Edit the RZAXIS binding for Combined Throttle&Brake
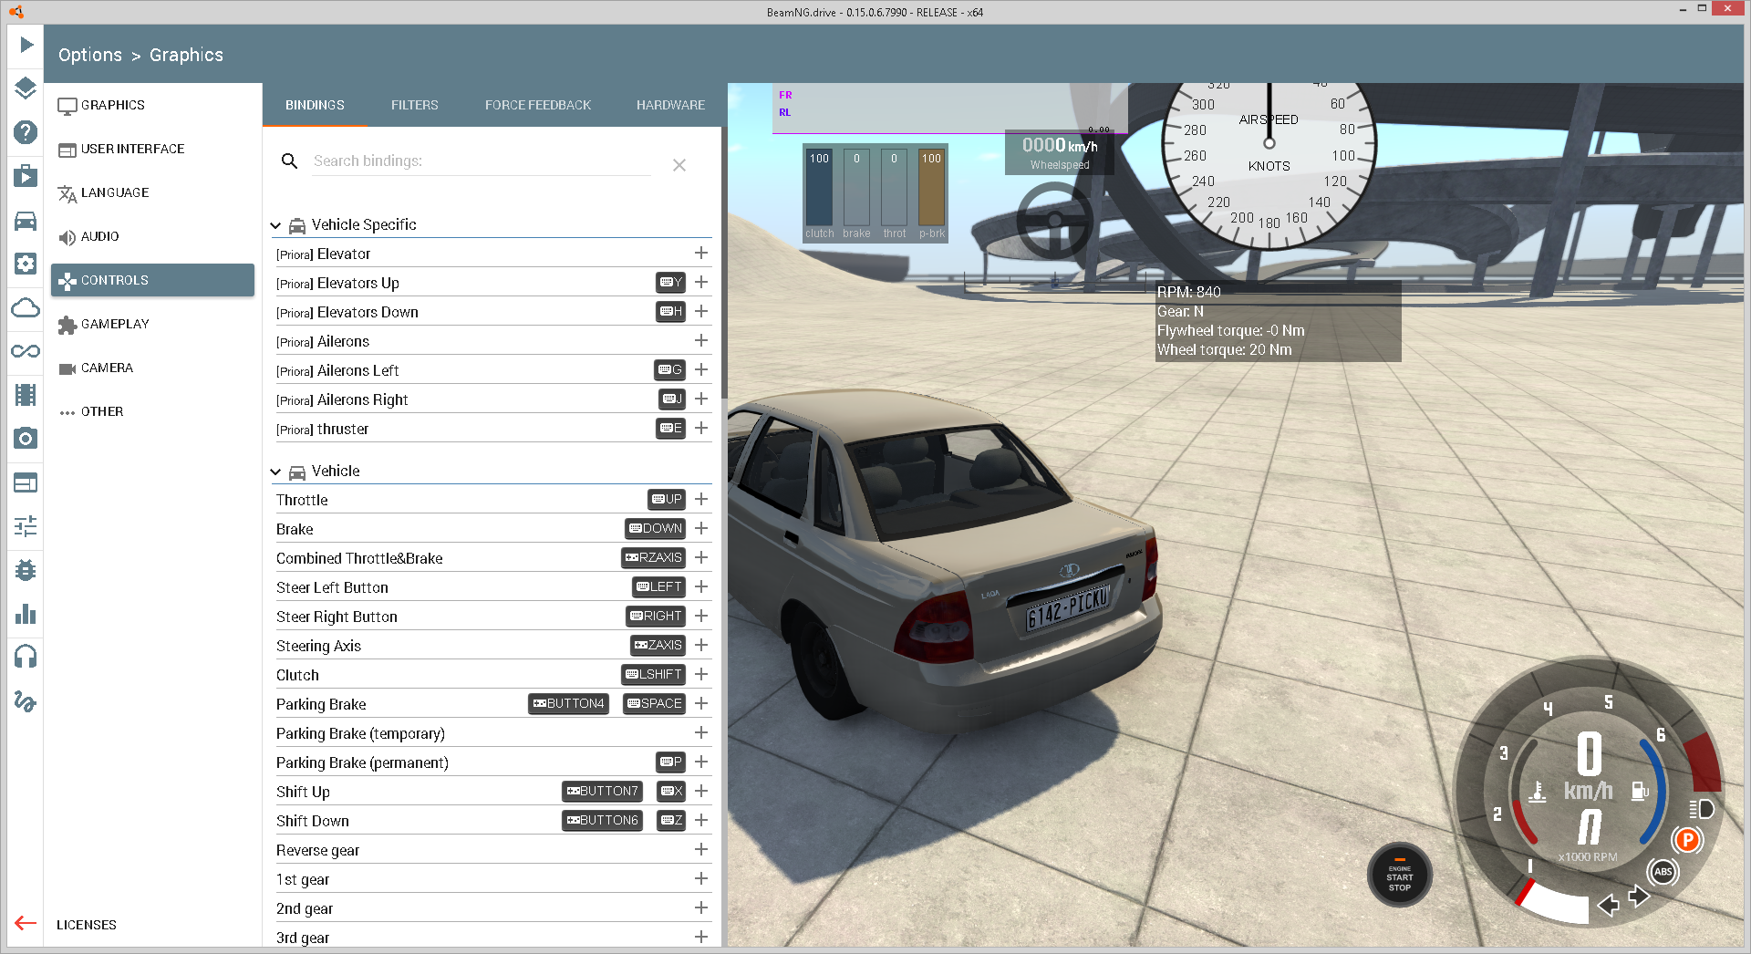1751x954 pixels. click(x=653, y=558)
